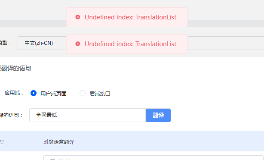Viewport: 264px width, 160px height.
Task: Open the 中文(zh-CN) language type dropdown
Action: click(x=42, y=43)
